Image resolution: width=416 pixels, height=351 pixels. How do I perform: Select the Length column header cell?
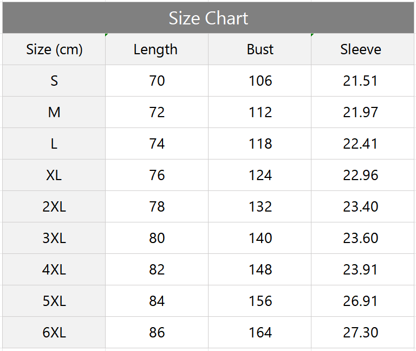(157, 49)
